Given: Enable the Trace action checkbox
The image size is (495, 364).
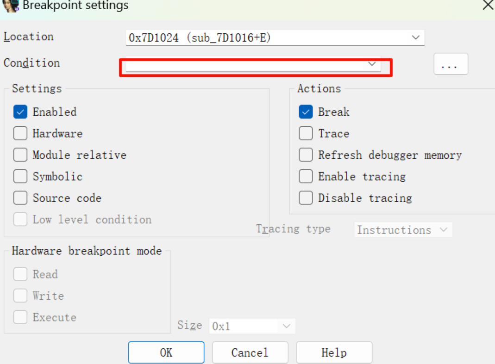Looking at the screenshot, I should pyautogui.click(x=306, y=134).
